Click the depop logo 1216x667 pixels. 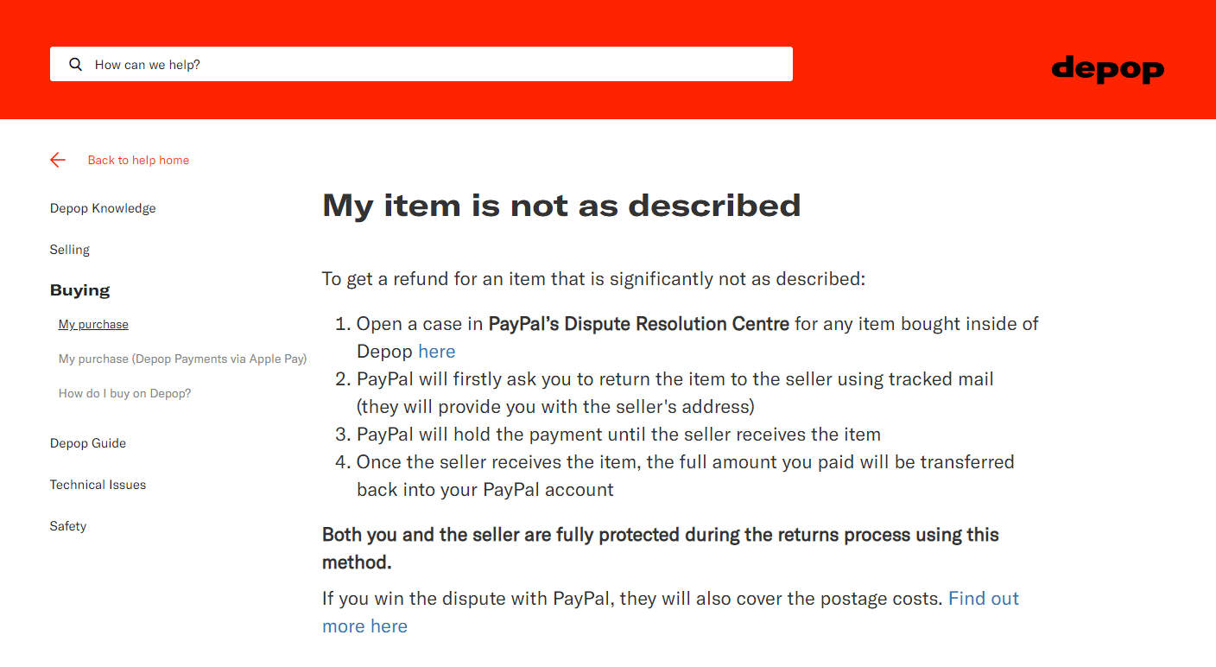coord(1107,70)
